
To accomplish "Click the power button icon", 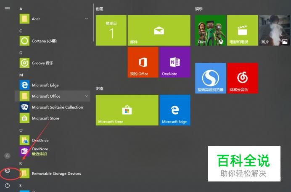I will [x=7, y=185].
